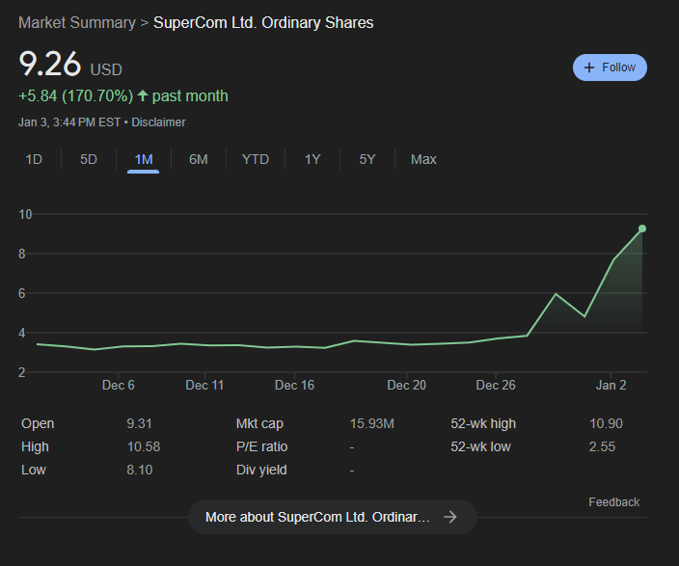The width and height of the screenshot is (679, 566).
Task: Click the Dec 11 axis label
Action: (204, 385)
